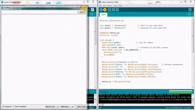
Task: Click Arduino logo in client window title bar
Action: (100, 2)
